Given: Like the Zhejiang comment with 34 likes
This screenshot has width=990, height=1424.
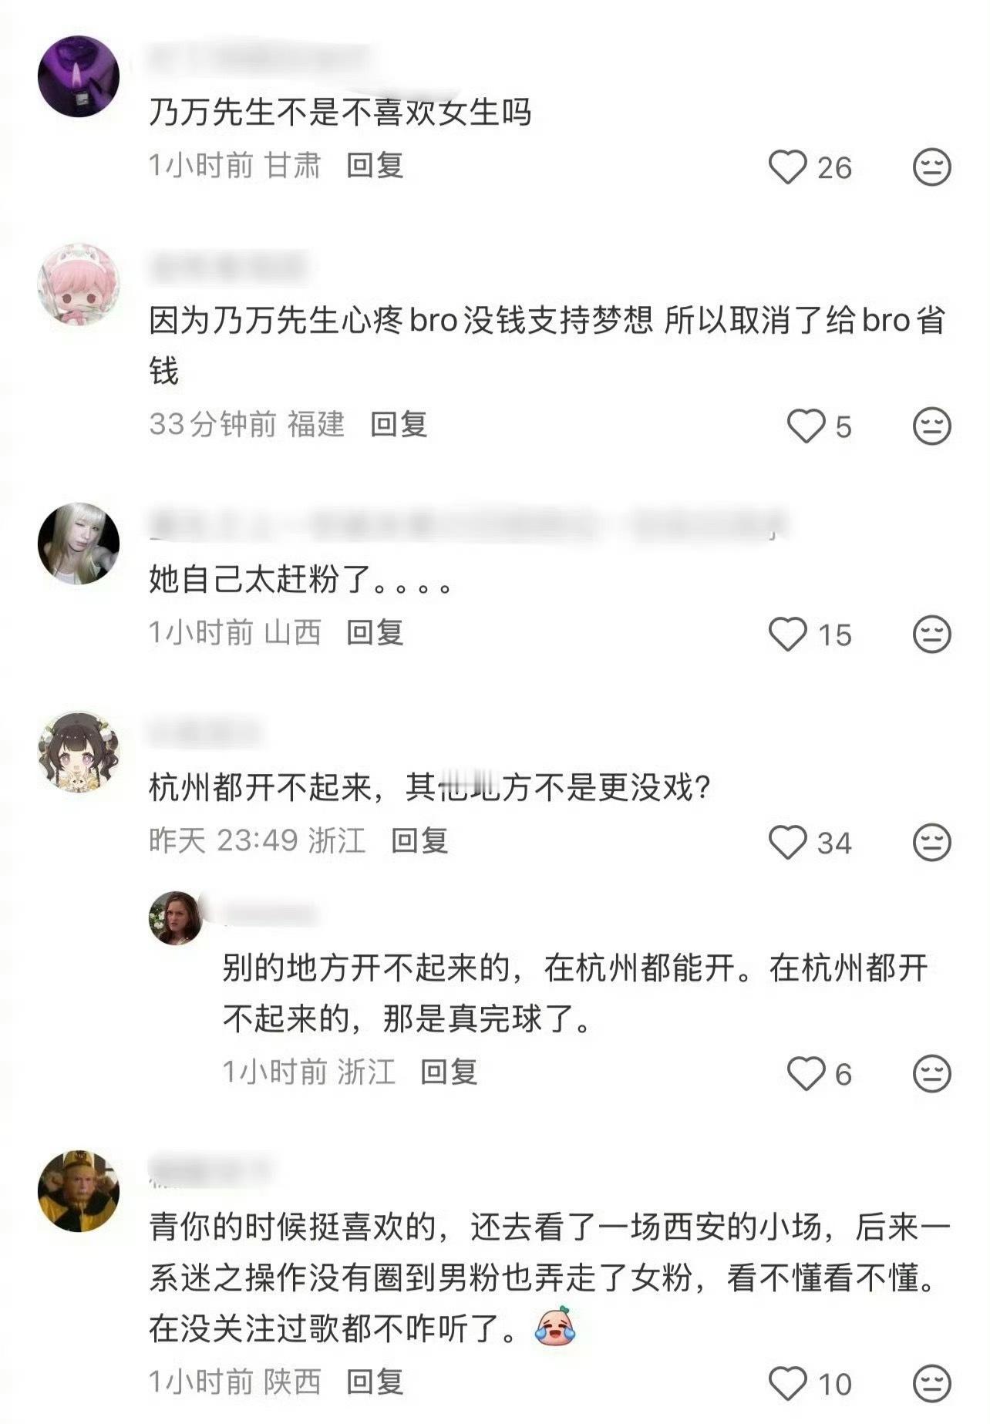Looking at the screenshot, I should pyautogui.click(x=787, y=842).
